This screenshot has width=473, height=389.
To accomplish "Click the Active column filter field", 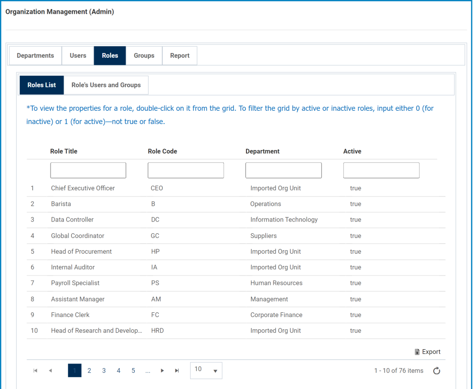I will tap(381, 170).
